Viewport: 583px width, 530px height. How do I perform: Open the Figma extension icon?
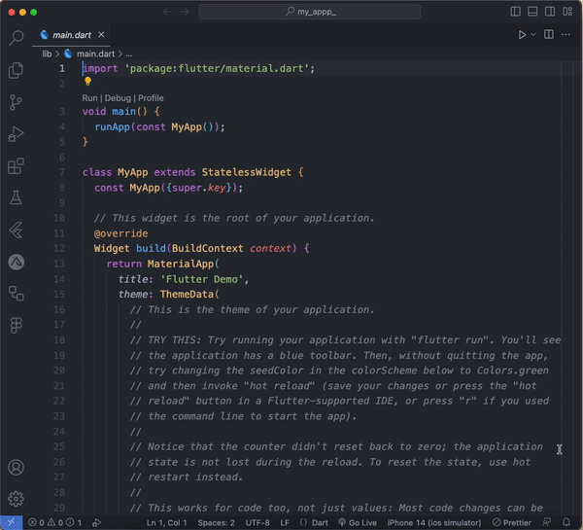[x=16, y=325]
